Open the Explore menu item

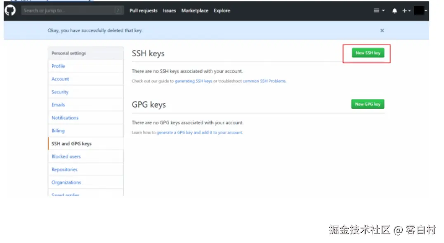pos(222,11)
